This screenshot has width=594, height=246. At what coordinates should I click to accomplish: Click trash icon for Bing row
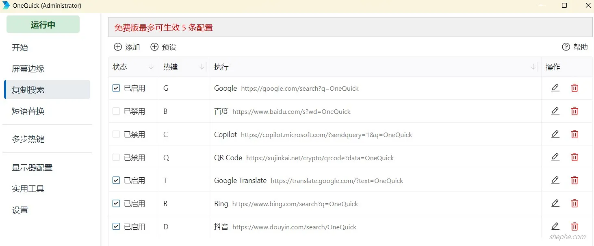[x=574, y=203]
